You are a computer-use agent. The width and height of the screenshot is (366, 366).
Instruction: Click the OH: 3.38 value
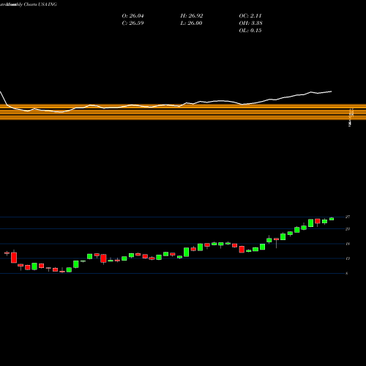(250, 23)
